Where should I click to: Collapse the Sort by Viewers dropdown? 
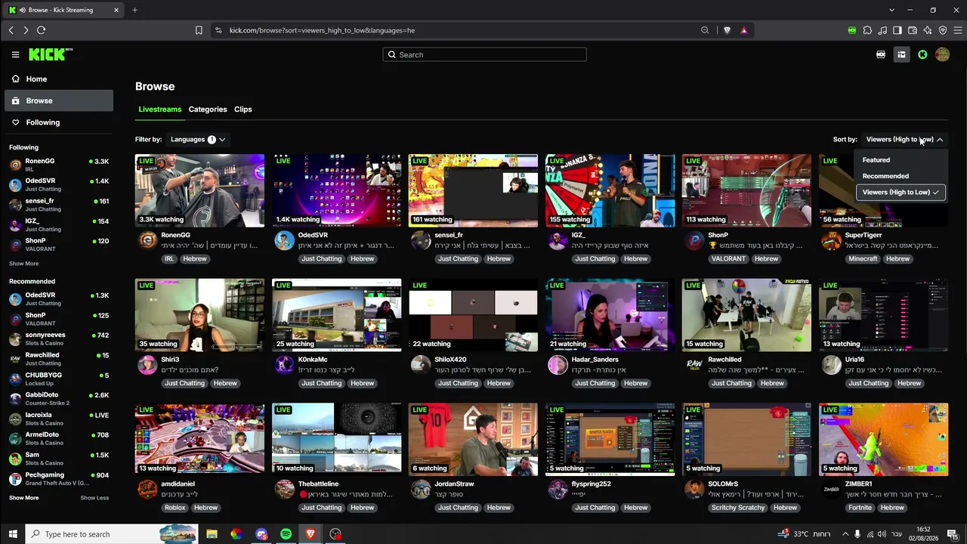[x=904, y=139]
